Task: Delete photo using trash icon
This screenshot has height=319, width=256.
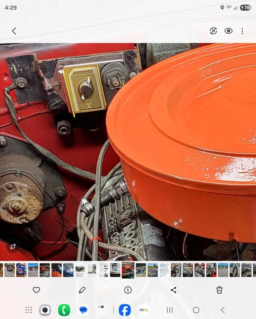Action: pos(219,290)
